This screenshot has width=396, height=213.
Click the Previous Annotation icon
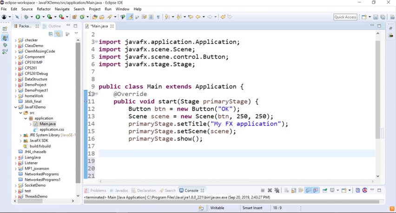179,17
